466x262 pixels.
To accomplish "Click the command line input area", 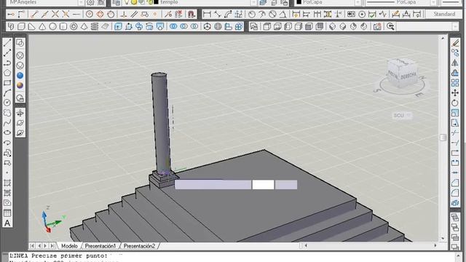I will click(x=232, y=257).
